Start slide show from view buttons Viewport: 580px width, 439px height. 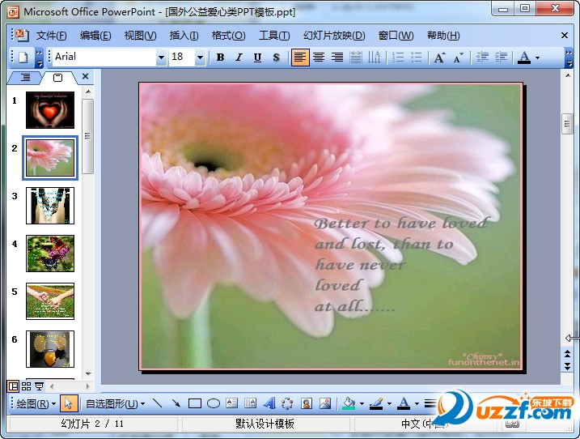(40, 386)
